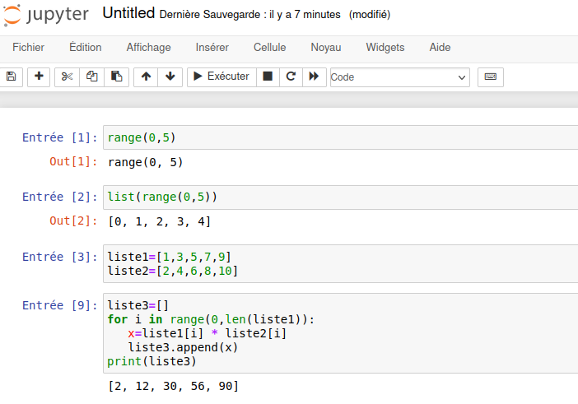
Task: Cut selected cell using scissors icon
Action: (68, 77)
